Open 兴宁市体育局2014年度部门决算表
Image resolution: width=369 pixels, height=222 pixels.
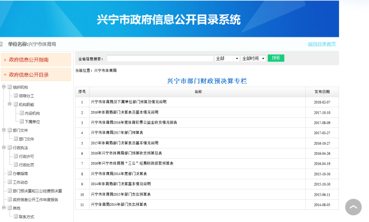point(119,174)
